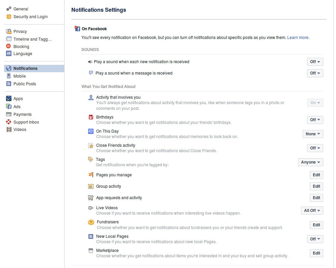Image resolution: width=336 pixels, height=268 pixels.
Task: Open the notification sound Off dropdown
Action: point(315,62)
